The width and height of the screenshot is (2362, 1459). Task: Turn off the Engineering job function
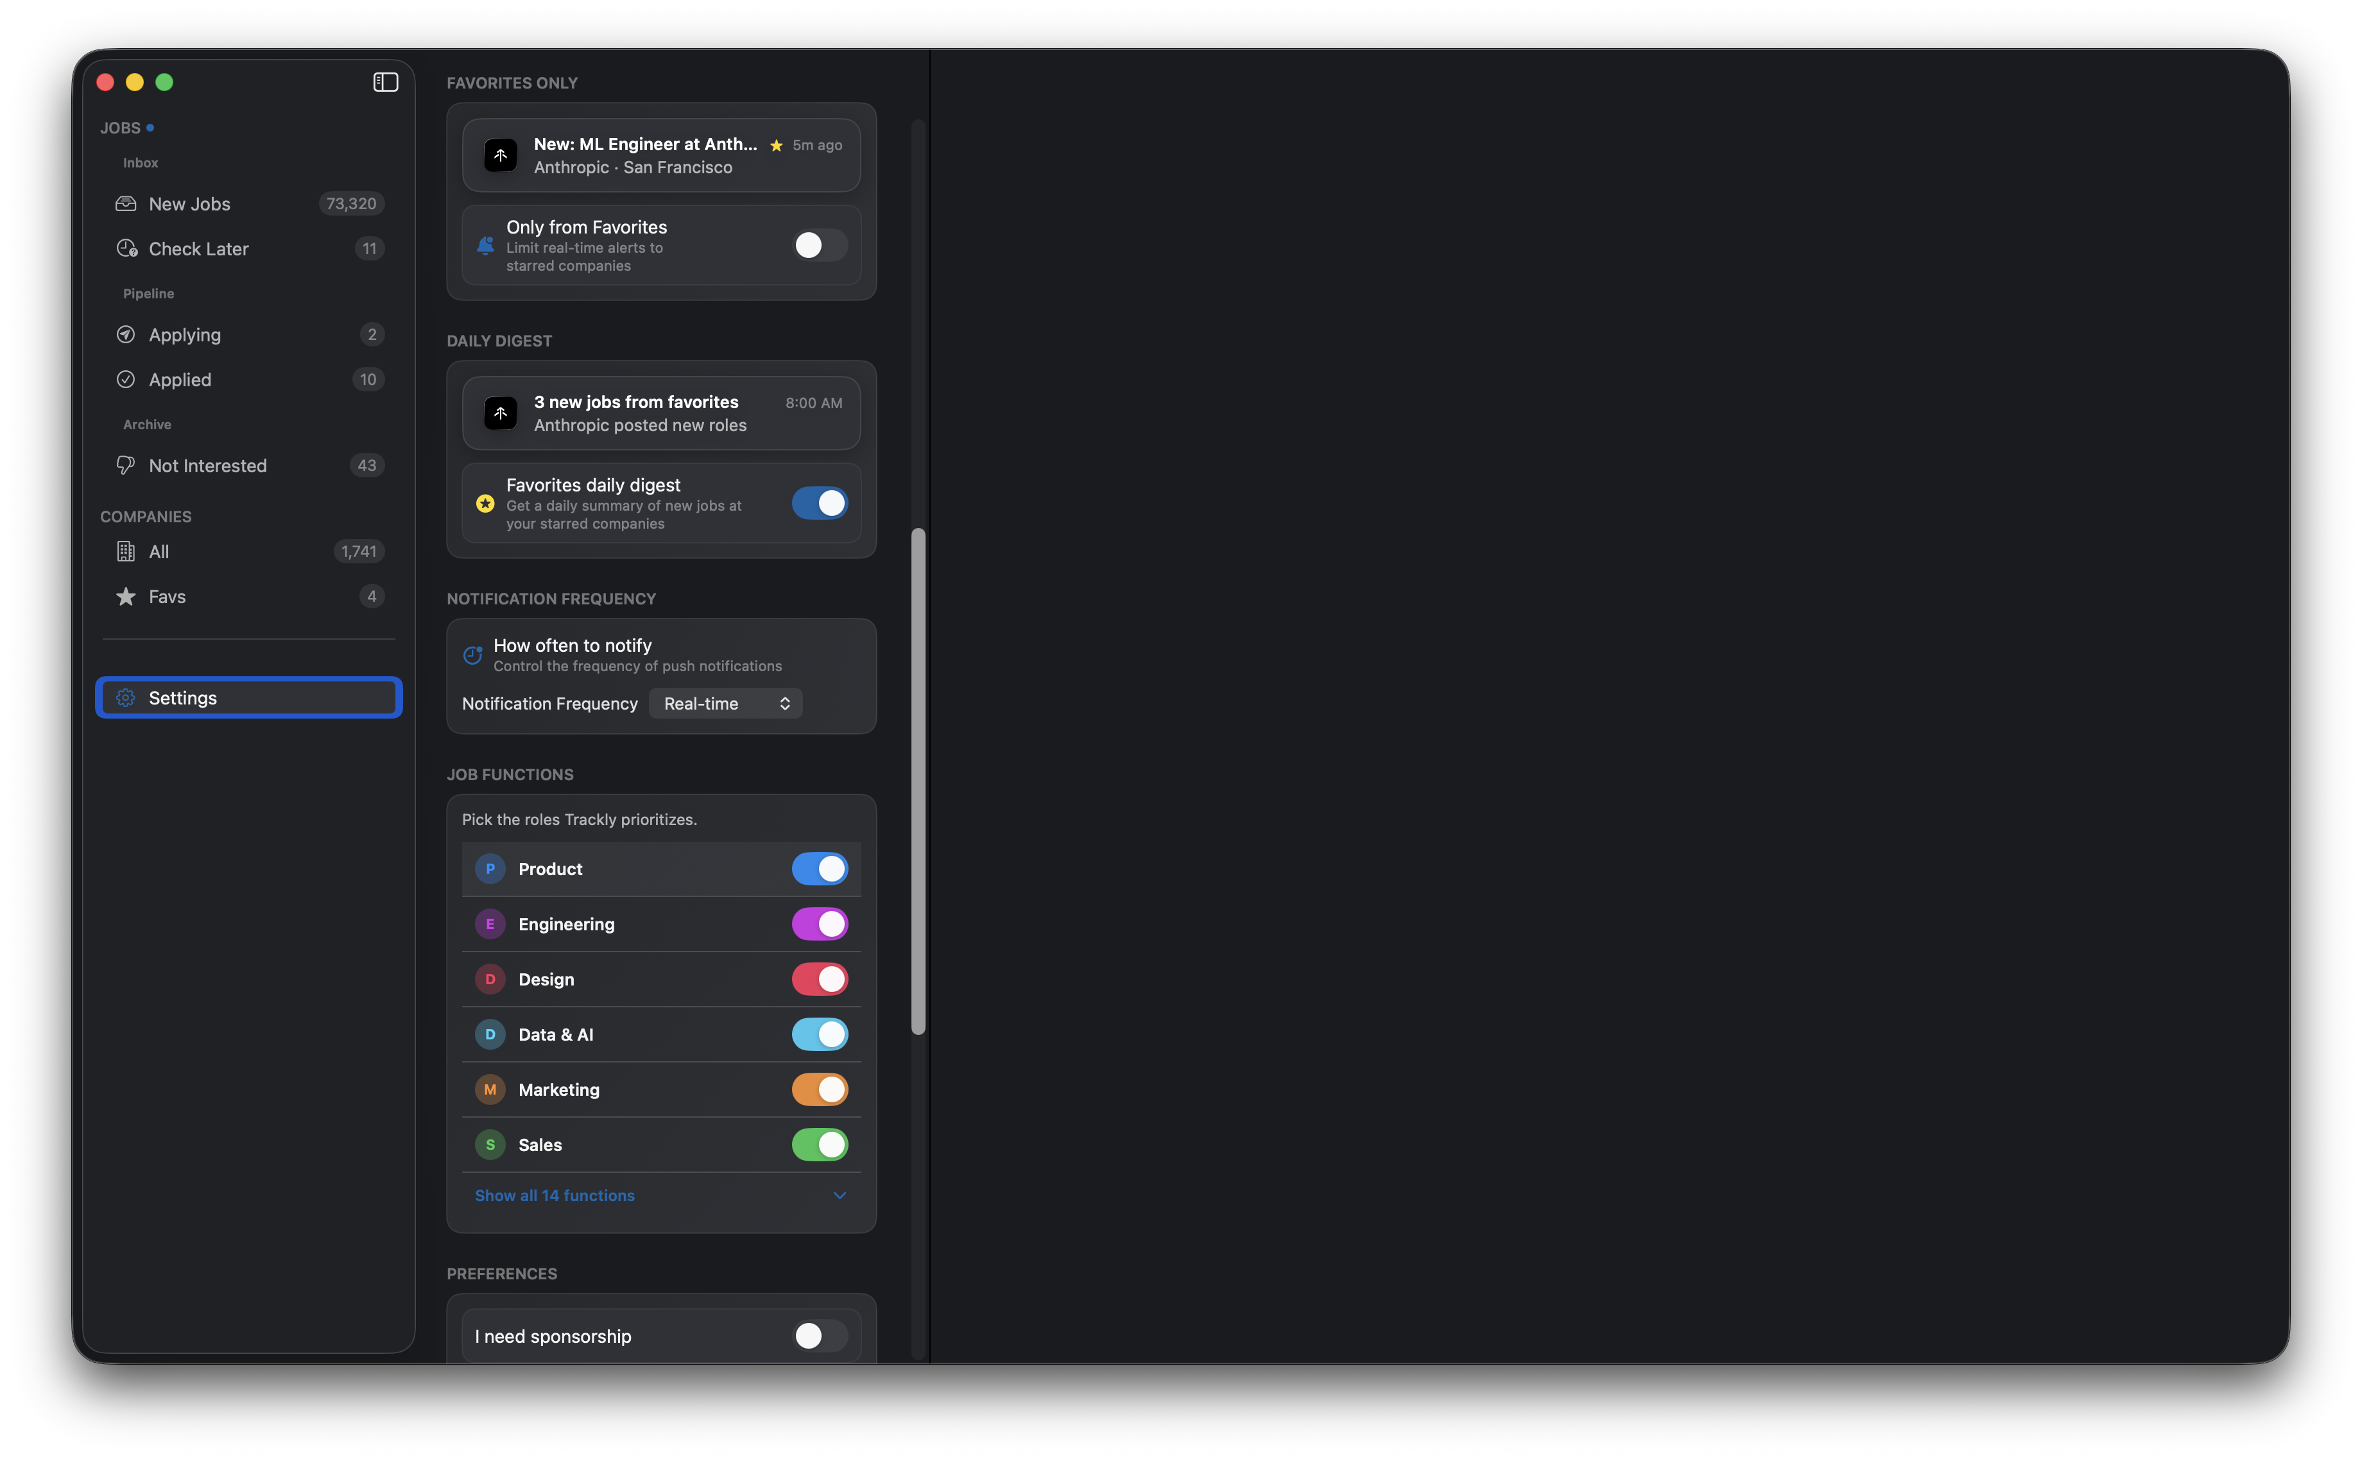coord(818,923)
